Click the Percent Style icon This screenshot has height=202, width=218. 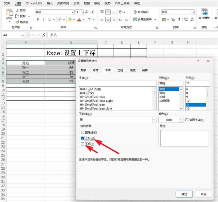173,19
